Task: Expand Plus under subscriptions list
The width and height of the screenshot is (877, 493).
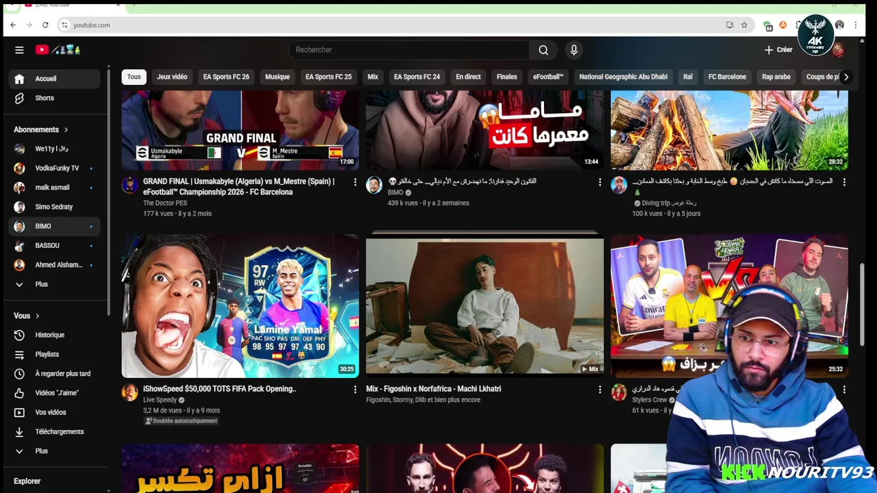Action: click(54, 284)
